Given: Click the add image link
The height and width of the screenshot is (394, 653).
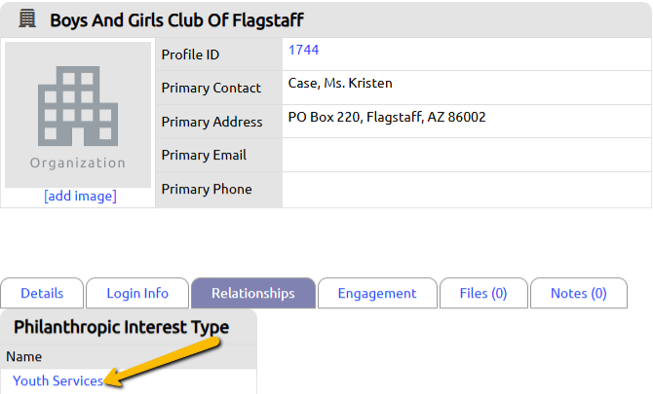Looking at the screenshot, I should [80, 196].
